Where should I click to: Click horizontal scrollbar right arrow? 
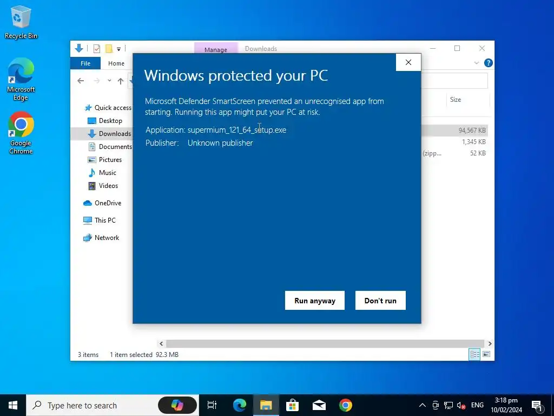pyautogui.click(x=490, y=343)
